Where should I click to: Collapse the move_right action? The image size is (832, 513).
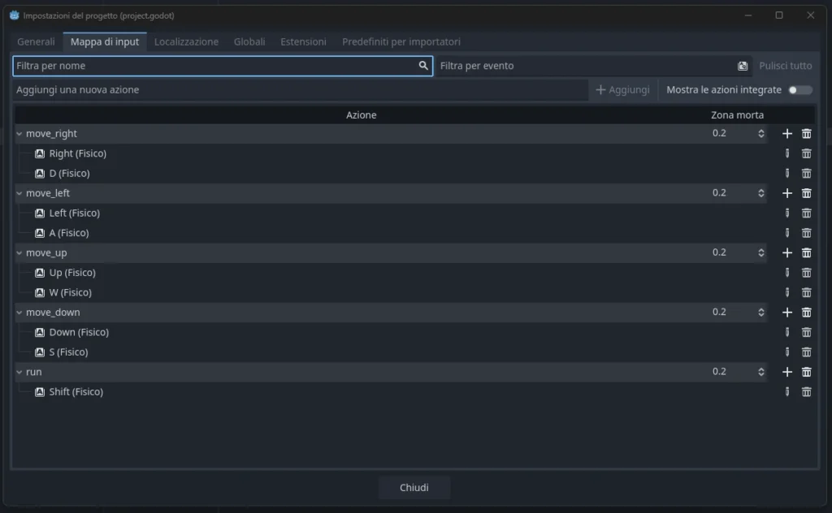point(18,133)
